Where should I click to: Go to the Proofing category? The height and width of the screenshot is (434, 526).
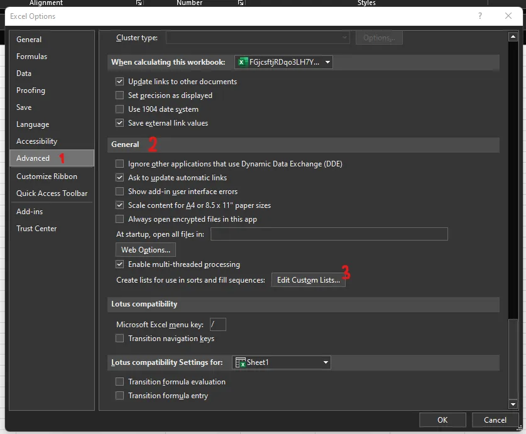(x=52, y=90)
